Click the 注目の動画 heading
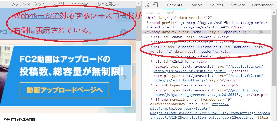 tap(19, 119)
